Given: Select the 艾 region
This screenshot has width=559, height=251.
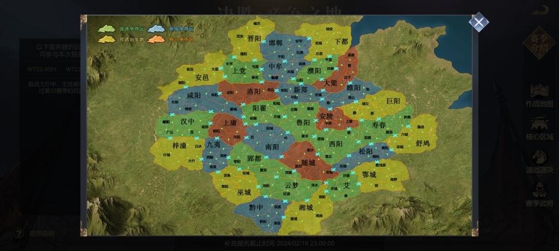Looking at the screenshot, I should tap(346, 185).
